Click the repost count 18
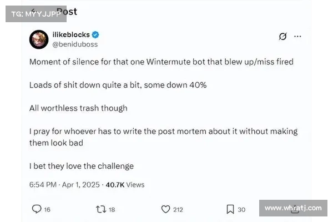Viewport: 333px width, 222px height. click(112, 209)
